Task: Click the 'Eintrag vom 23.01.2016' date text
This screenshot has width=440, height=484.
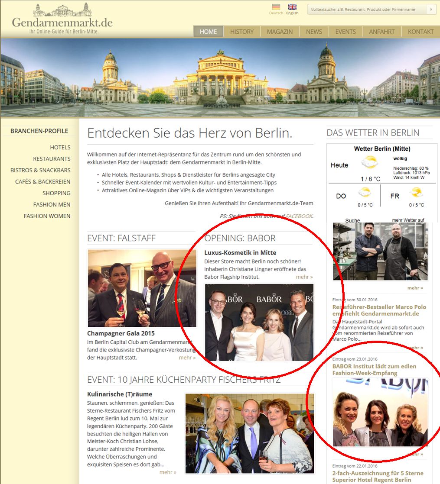Action: coord(355,359)
